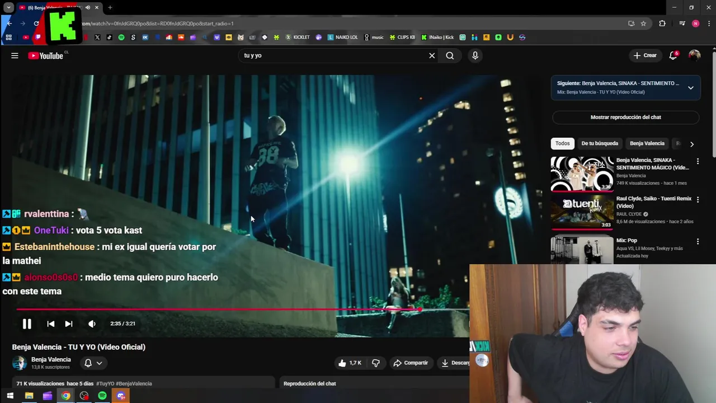
Task: Close the current browser tab
Action: point(97,7)
